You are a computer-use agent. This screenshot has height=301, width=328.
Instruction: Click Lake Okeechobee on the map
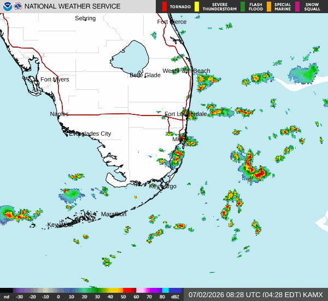(131, 57)
